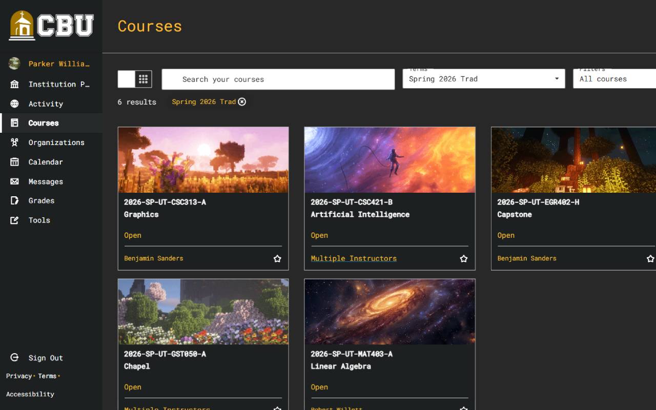Click the Messages envelope icon
656x410 pixels.
pos(14,181)
